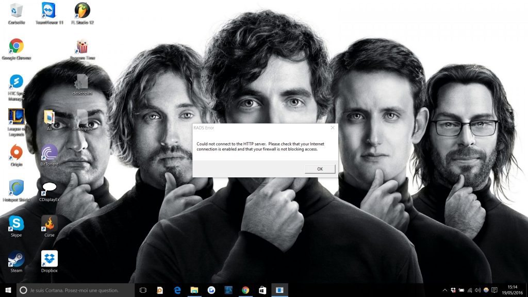Open the League of Legends desktop shortcut
This screenshot has height=297, width=528.
pyautogui.click(x=16, y=117)
